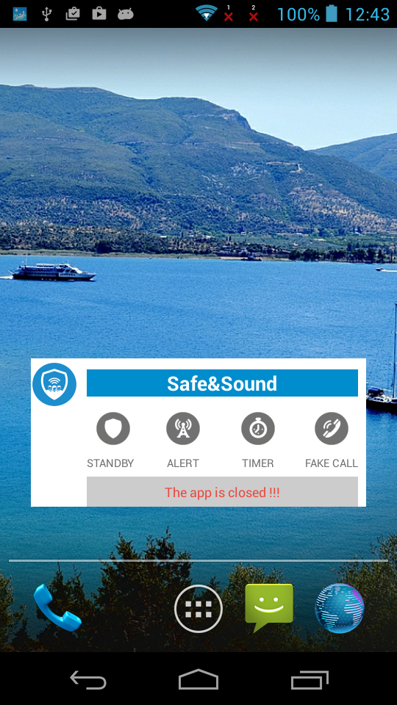
Task: Tap the 12:43 clock
Action: pos(368,15)
